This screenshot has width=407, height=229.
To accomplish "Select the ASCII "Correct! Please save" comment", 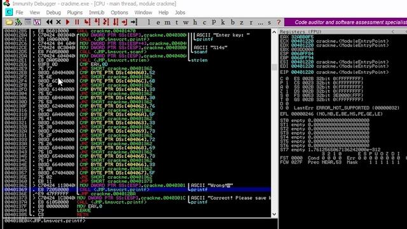I will (x=231, y=198).
